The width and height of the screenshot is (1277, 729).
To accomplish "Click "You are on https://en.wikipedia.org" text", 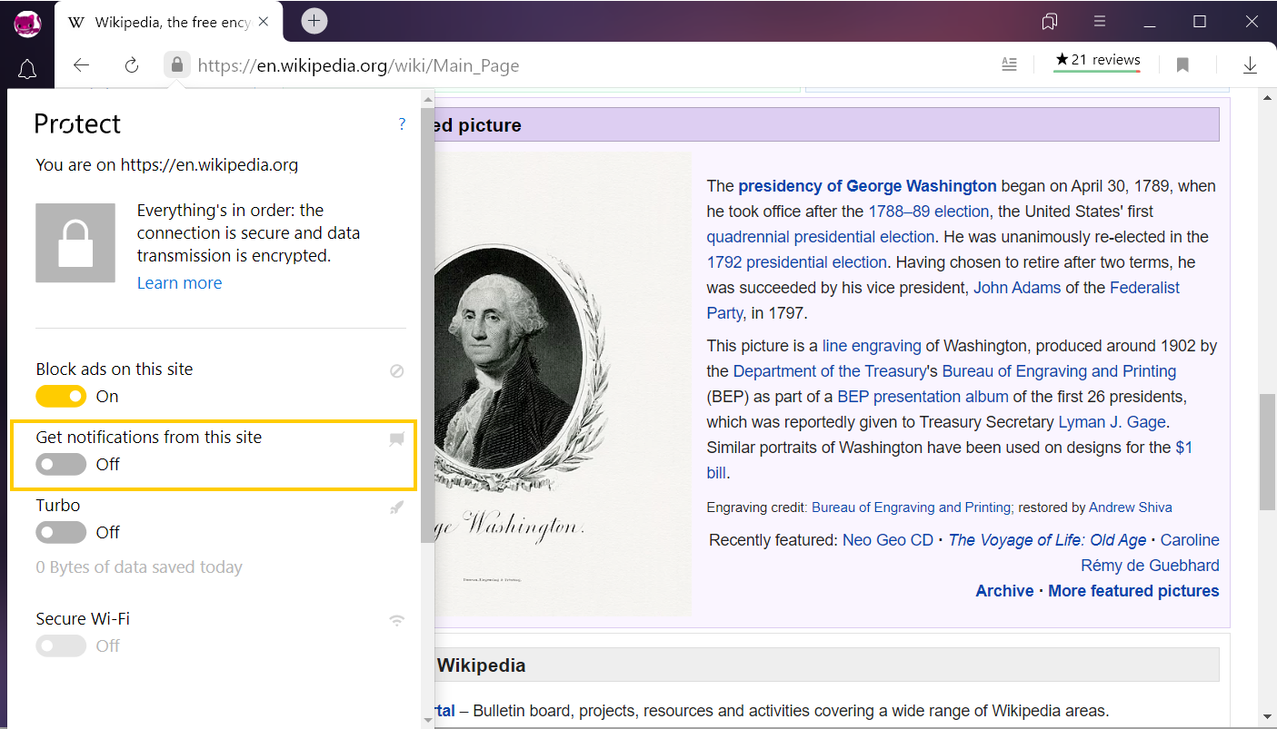I will [x=167, y=165].
